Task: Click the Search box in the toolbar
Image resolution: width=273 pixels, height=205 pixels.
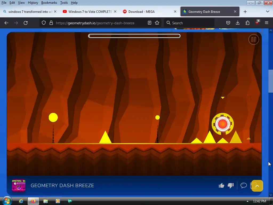Action: [x=189, y=23]
